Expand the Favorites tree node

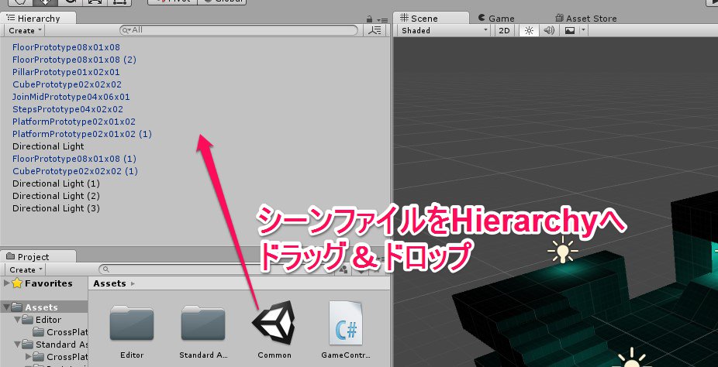(x=6, y=283)
